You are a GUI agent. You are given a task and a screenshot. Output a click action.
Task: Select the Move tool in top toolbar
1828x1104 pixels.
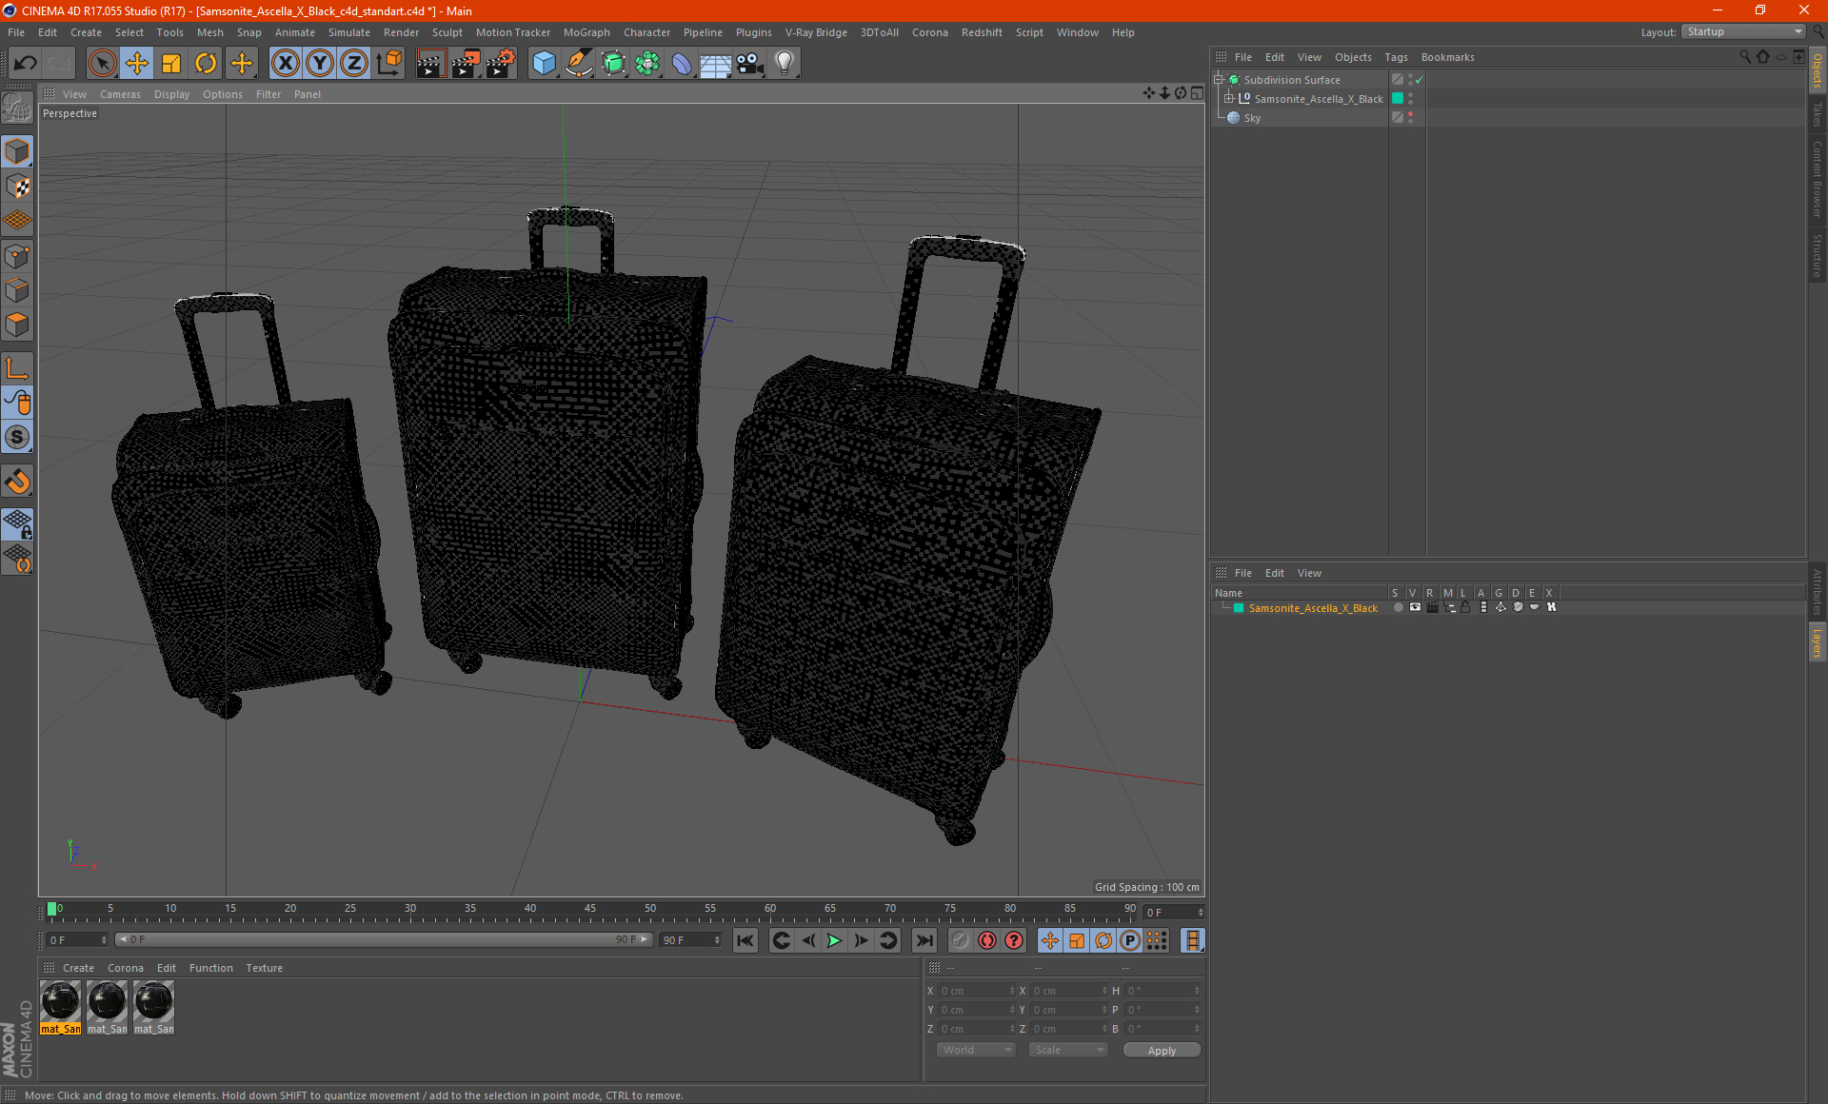(137, 64)
